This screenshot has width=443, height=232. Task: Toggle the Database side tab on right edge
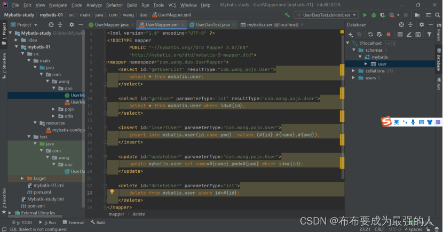pos(439,60)
